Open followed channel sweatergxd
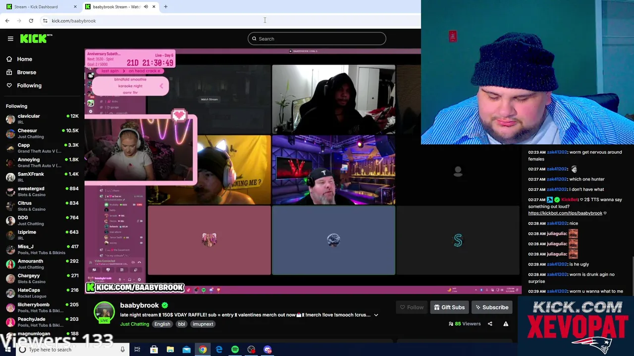This screenshot has width=634, height=356. pos(42,191)
